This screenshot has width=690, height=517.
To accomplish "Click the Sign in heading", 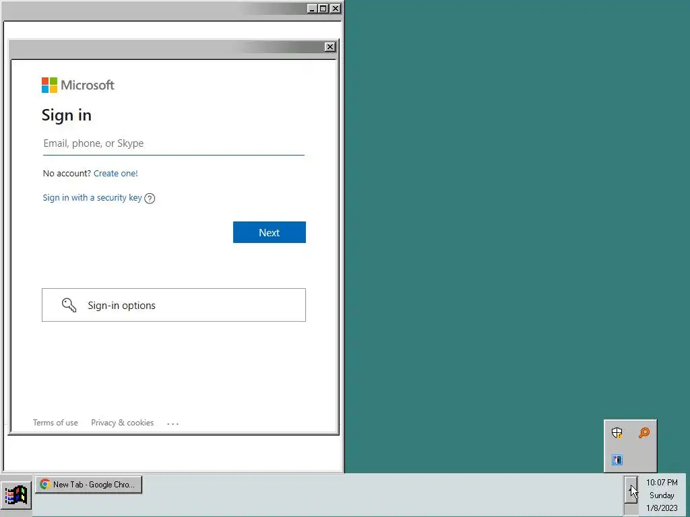I will 67,115.
